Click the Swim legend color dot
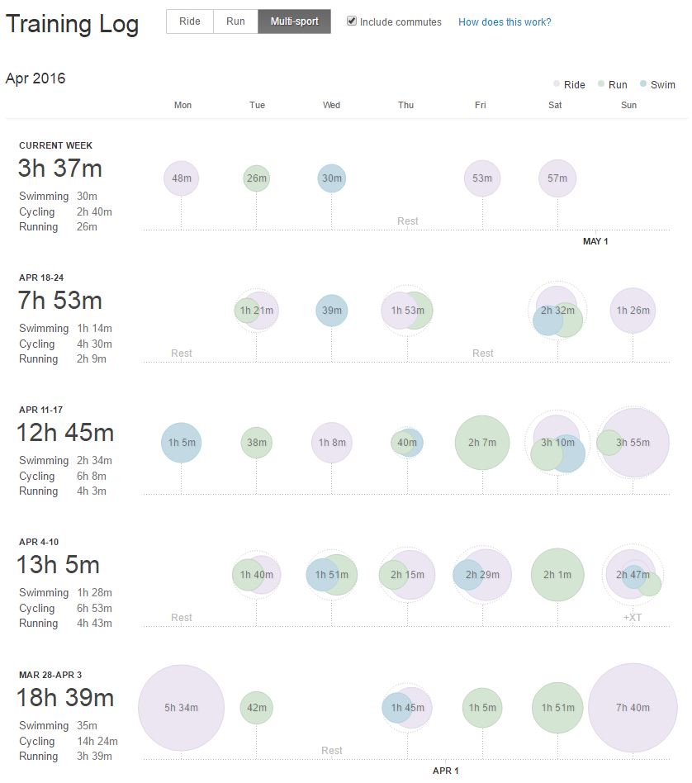Image resolution: width=692 pixels, height=783 pixels. click(x=643, y=84)
